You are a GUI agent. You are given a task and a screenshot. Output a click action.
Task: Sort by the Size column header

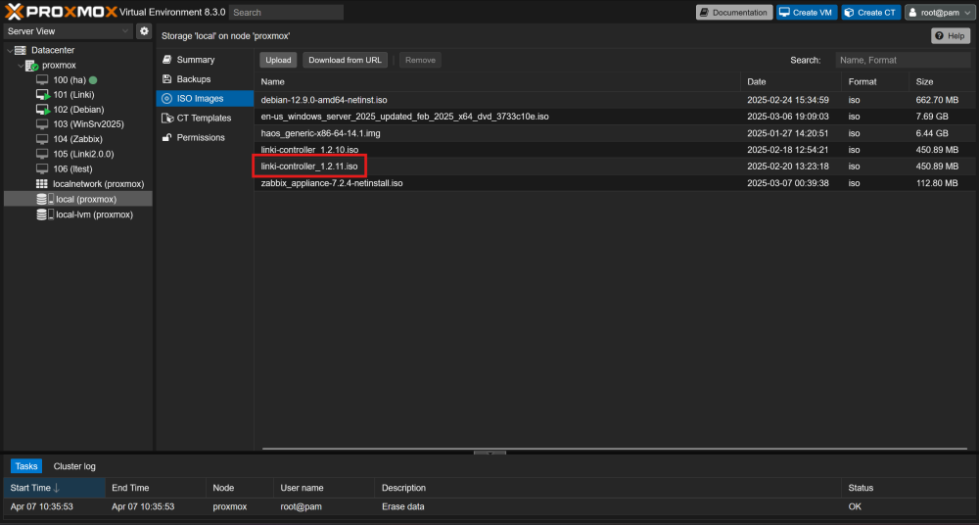(940, 82)
